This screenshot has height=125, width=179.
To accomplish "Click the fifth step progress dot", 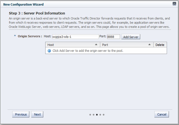I will [104, 115].
